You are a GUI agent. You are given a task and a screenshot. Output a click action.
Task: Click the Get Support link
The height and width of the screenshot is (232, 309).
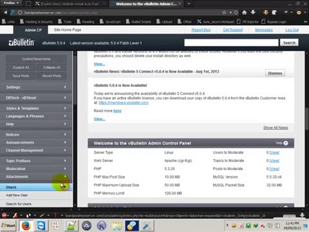point(233,30)
